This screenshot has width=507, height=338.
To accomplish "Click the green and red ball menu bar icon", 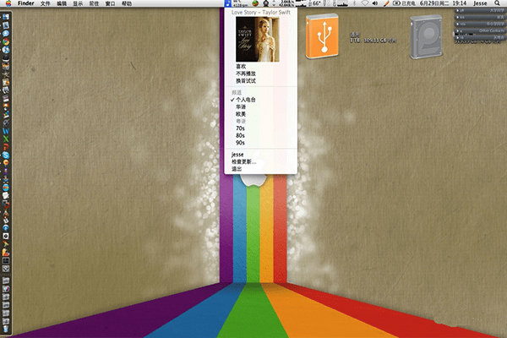I will pos(255,3).
